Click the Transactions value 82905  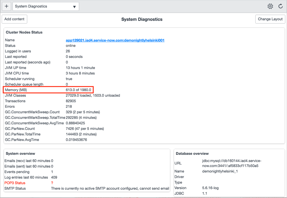[71, 101]
